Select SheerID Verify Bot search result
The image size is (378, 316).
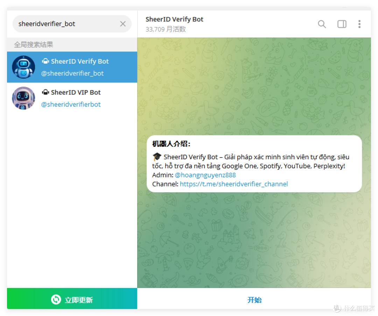pos(72,67)
